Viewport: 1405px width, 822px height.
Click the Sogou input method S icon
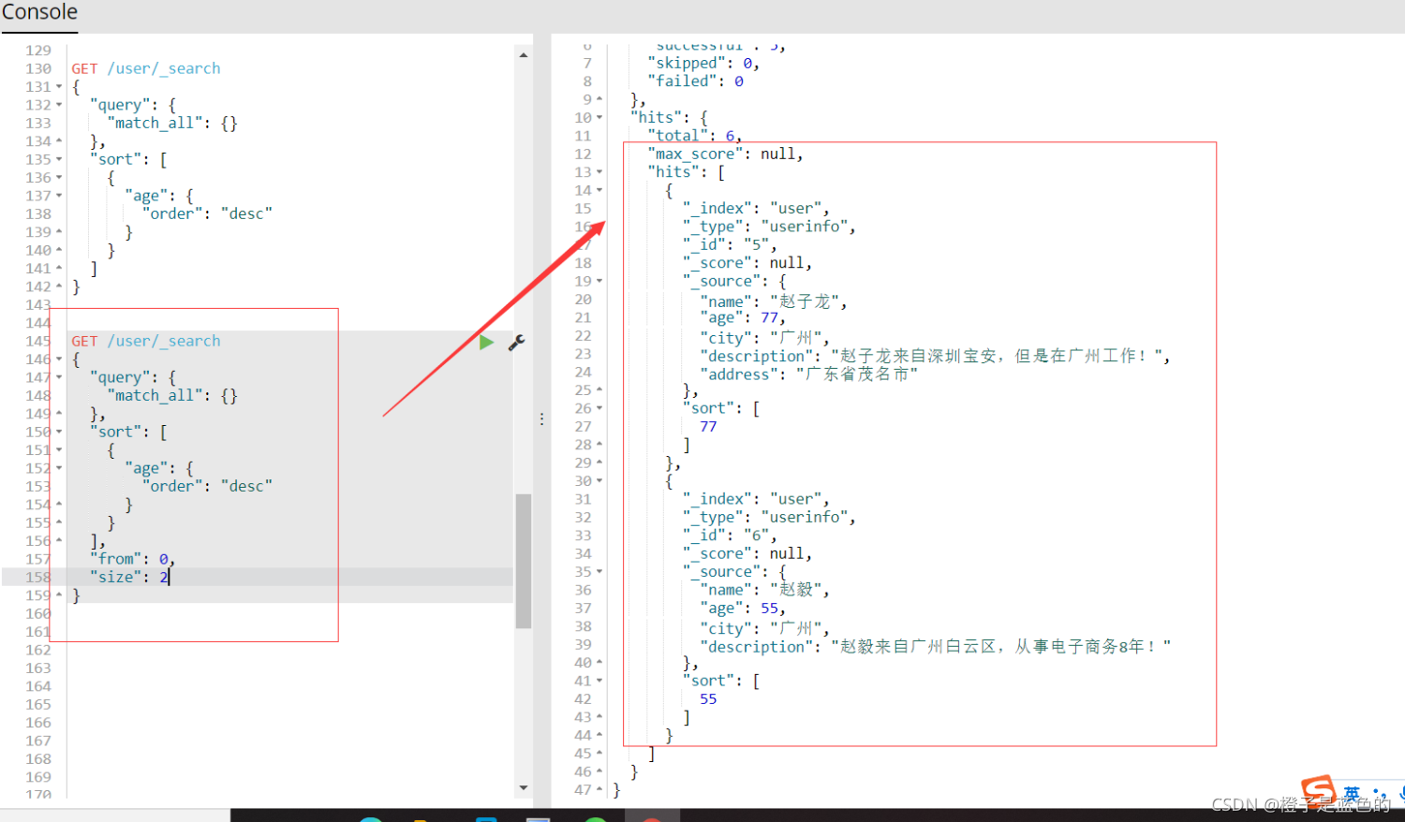(1319, 792)
